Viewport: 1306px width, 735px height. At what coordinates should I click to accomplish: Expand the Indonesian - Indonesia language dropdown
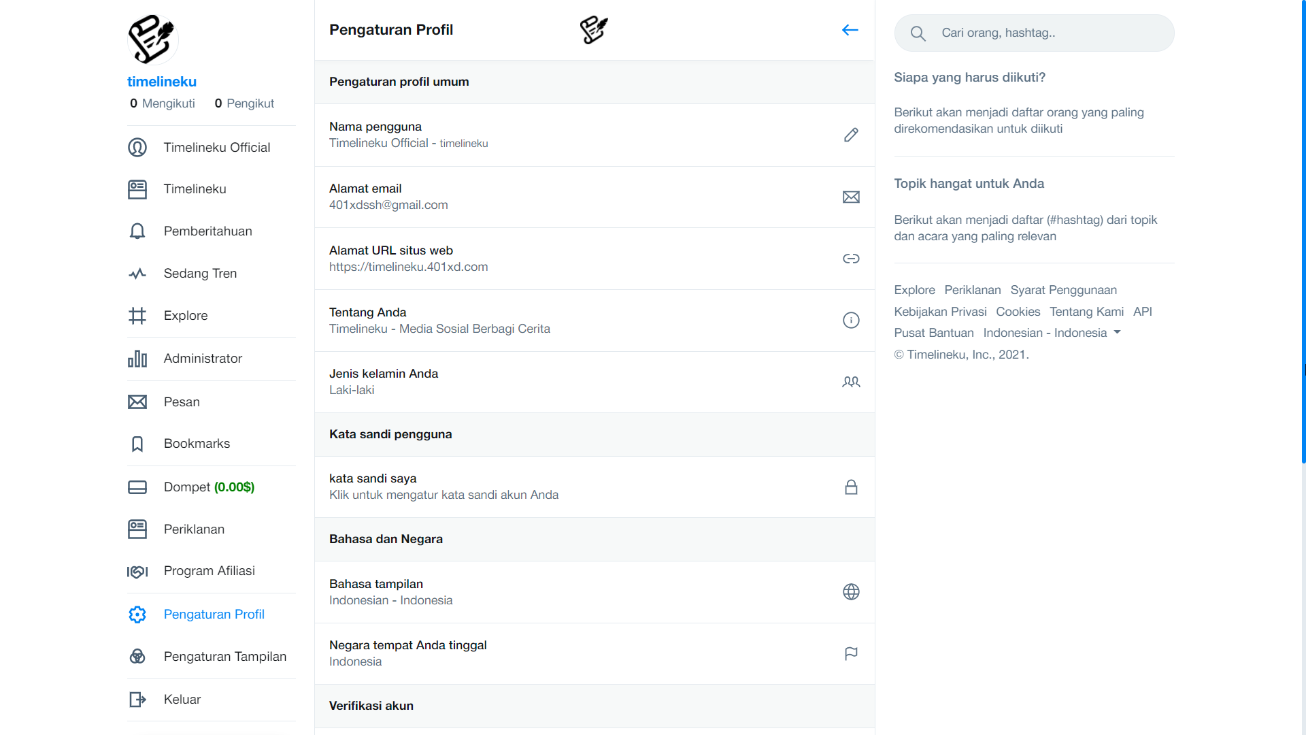pyautogui.click(x=1116, y=332)
